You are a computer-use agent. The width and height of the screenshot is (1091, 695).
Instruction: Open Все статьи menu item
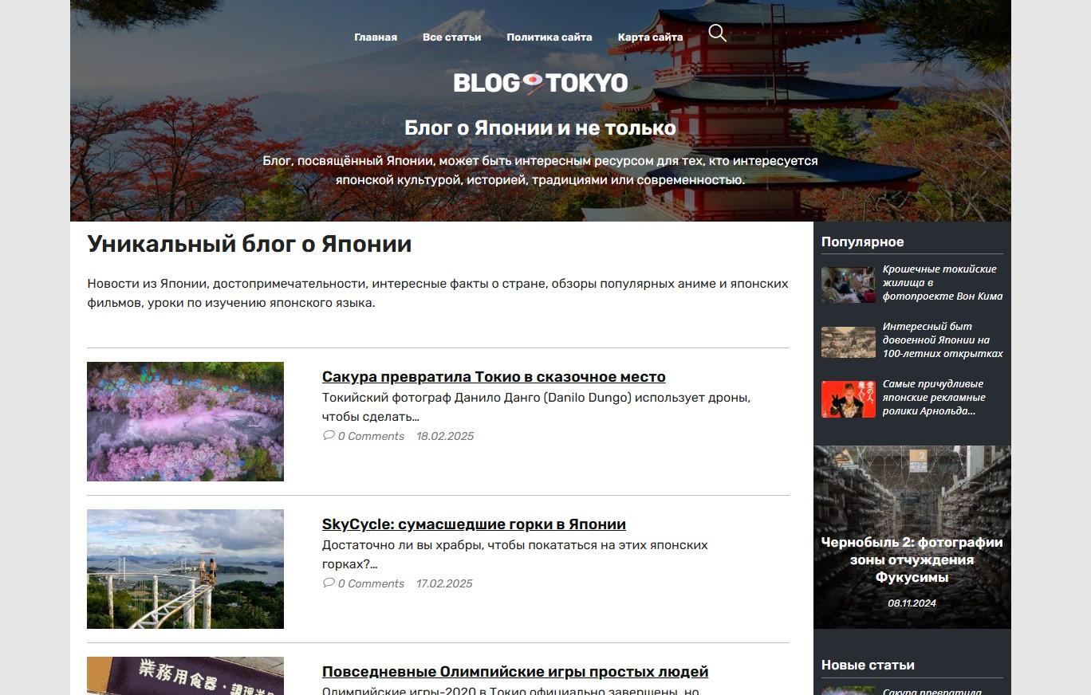tap(451, 37)
